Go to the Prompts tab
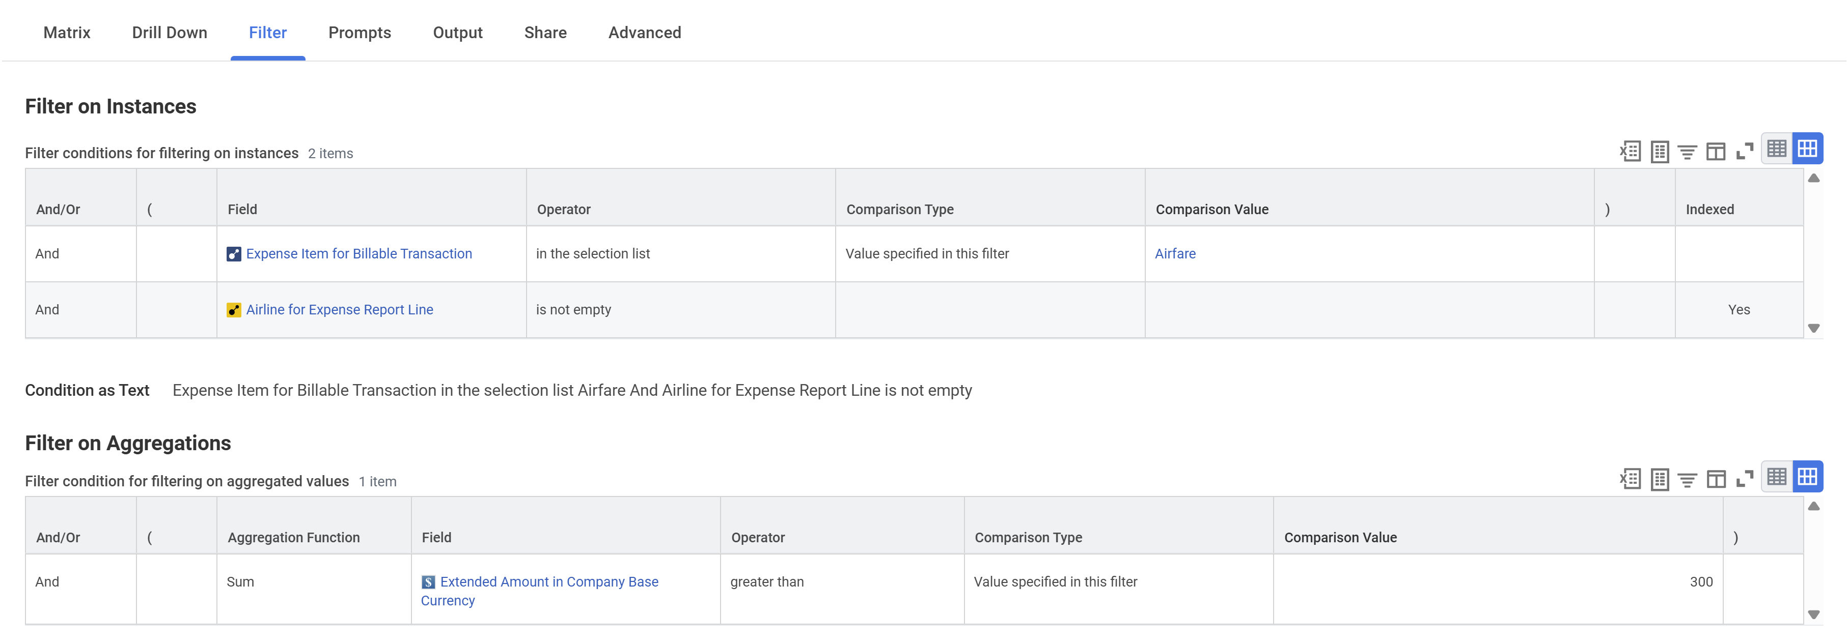 tap(360, 33)
